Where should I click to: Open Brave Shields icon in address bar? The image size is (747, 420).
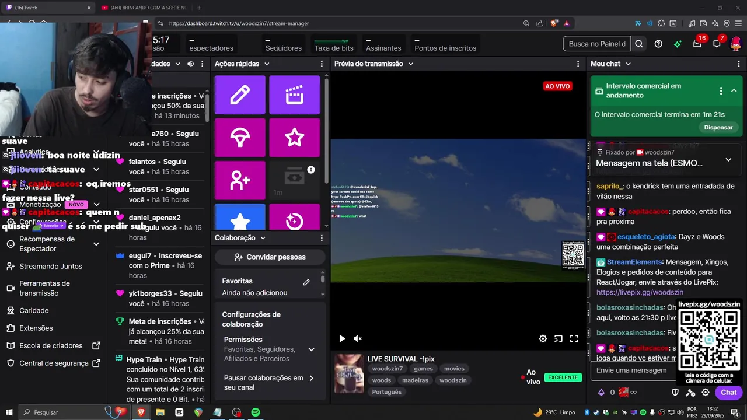[x=554, y=23]
